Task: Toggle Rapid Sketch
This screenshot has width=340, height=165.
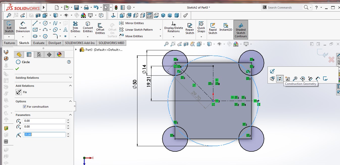Action: point(213,29)
